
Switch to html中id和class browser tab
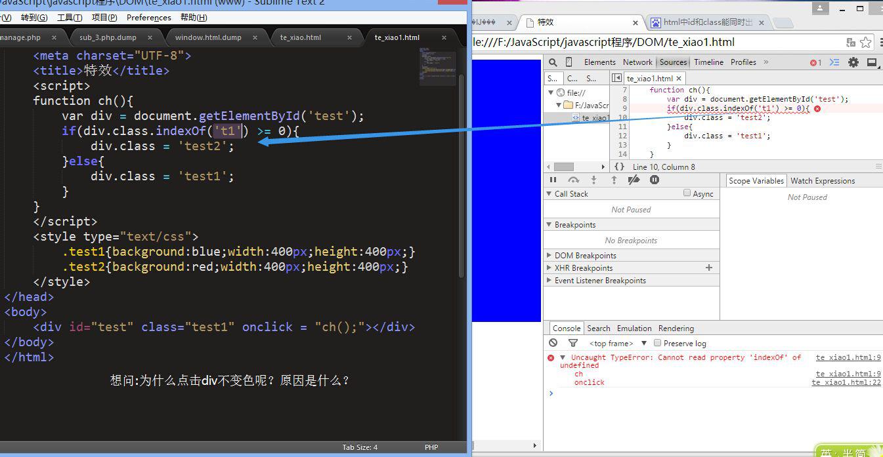pos(708,22)
